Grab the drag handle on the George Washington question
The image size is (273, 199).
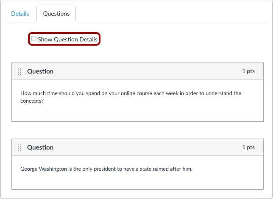pos(19,147)
